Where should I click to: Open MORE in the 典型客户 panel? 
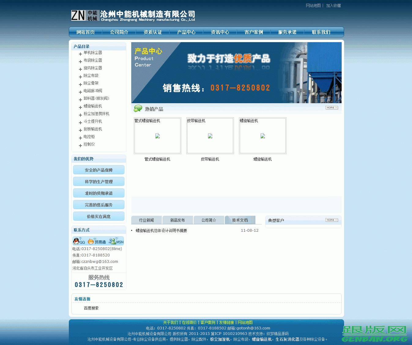332,220
